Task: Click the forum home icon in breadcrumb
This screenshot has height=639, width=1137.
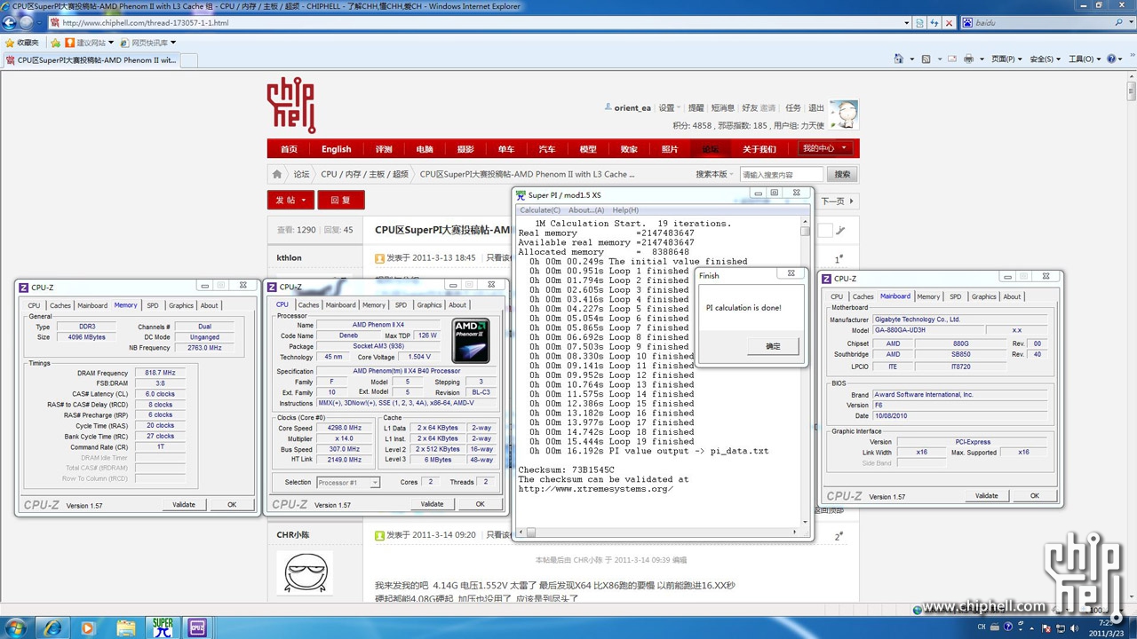Action: click(x=277, y=174)
